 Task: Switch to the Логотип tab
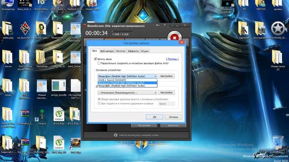(x=121, y=51)
